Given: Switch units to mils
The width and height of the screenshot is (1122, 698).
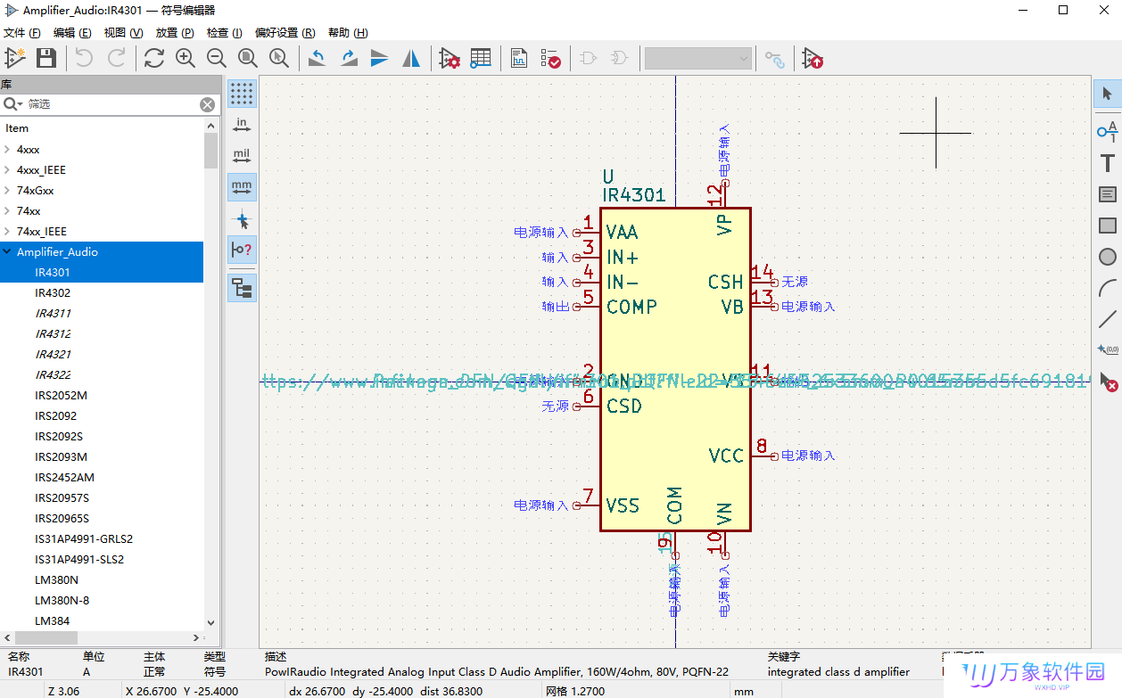Looking at the screenshot, I should 242,156.
